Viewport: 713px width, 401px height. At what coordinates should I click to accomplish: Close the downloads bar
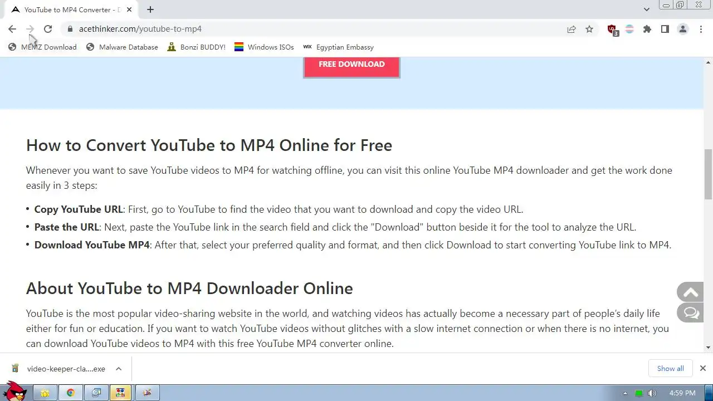[703, 369]
